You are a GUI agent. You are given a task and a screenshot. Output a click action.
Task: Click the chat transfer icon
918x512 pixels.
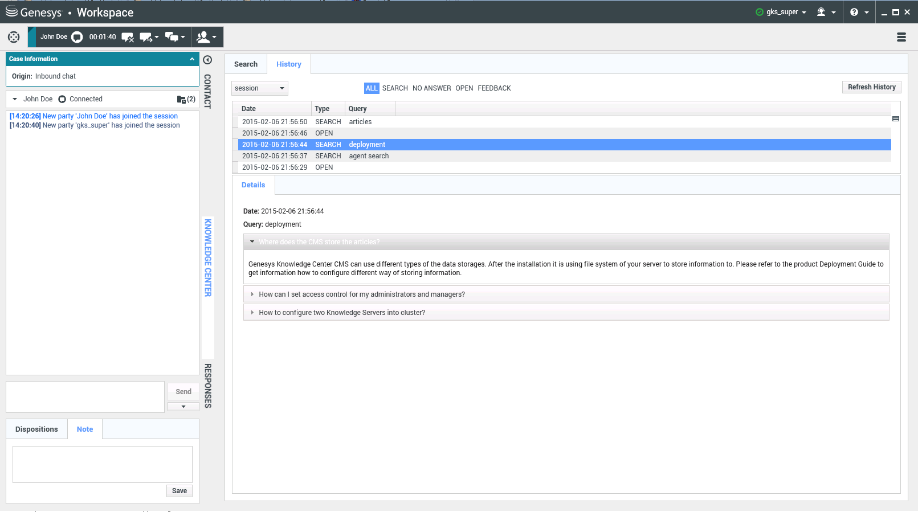click(x=146, y=37)
